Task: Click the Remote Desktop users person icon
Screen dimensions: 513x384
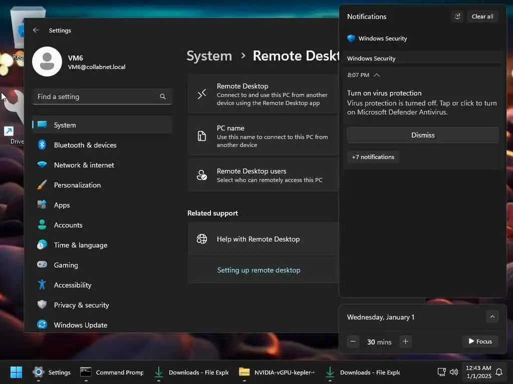Action: coord(202,175)
